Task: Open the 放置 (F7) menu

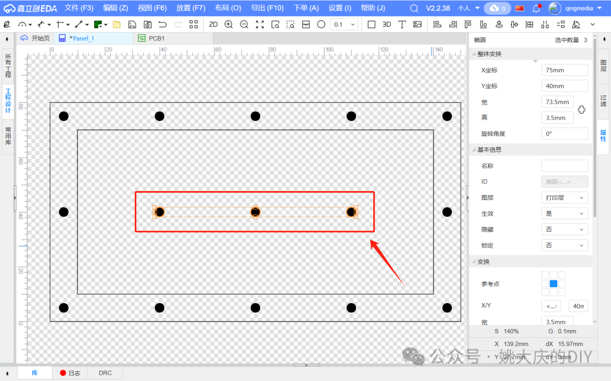Action: 191,8
